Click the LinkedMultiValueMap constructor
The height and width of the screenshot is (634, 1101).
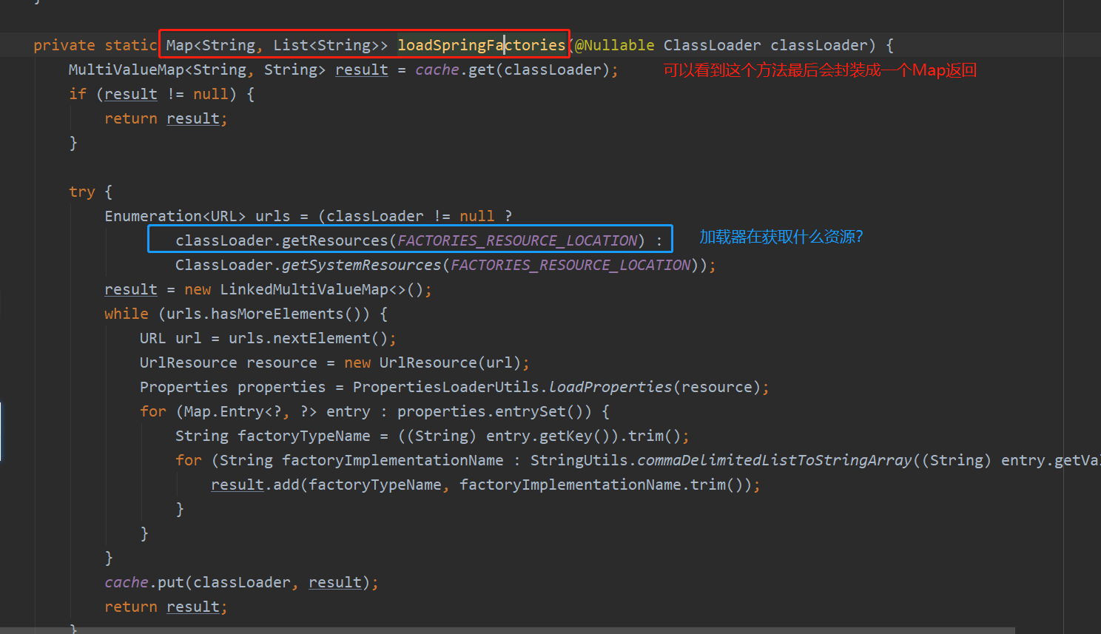303,289
